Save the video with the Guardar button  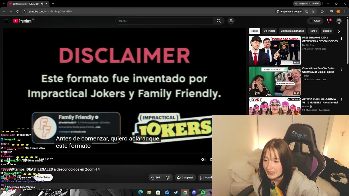[x=205, y=177]
